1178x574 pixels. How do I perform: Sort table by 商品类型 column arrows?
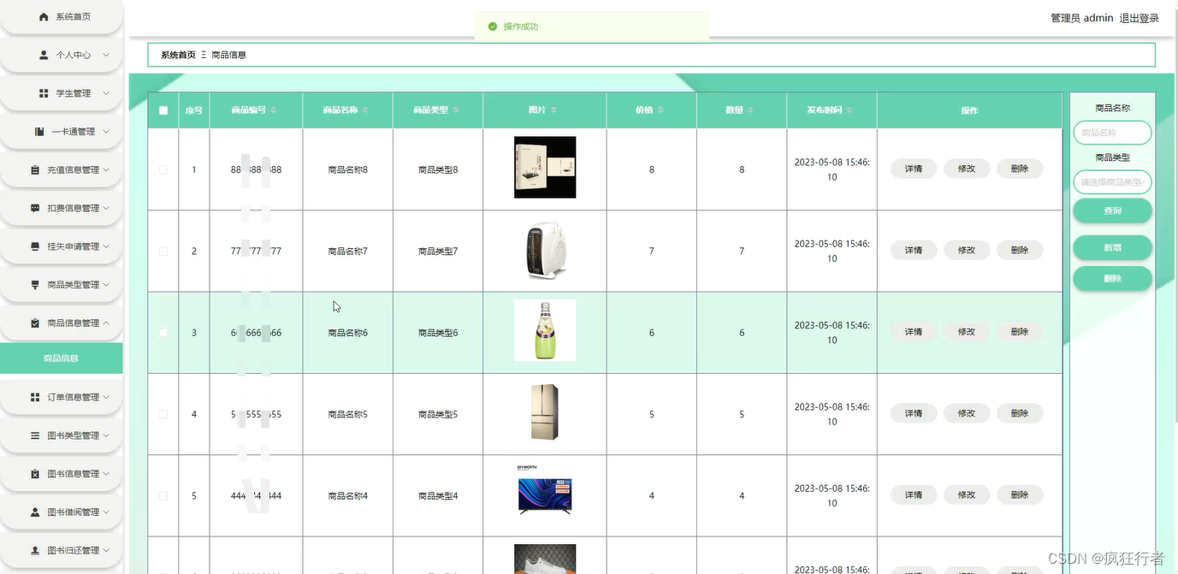(456, 110)
